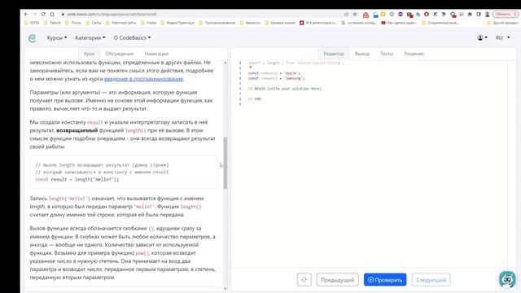Click the lesson panel scrollbar thumb
The height and width of the screenshot is (293, 521).
(x=225, y=163)
